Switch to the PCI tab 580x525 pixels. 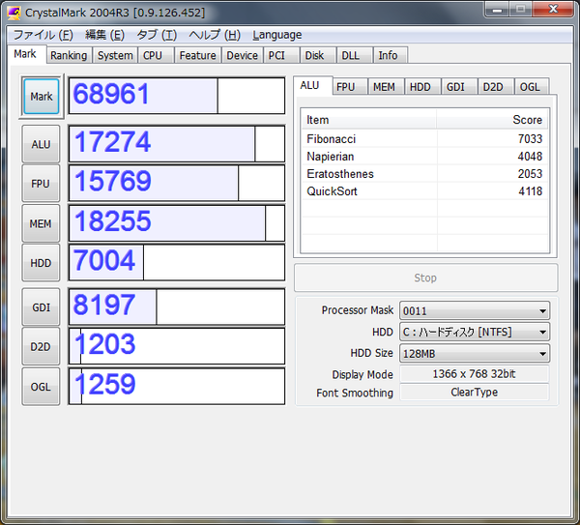point(281,55)
